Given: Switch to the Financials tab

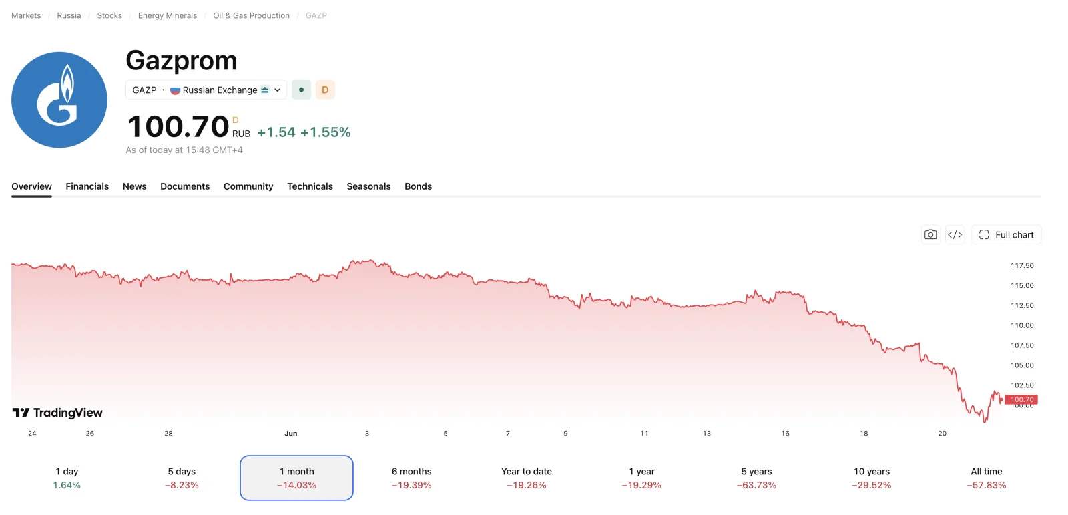Looking at the screenshot, I should (x=87, y=186).
